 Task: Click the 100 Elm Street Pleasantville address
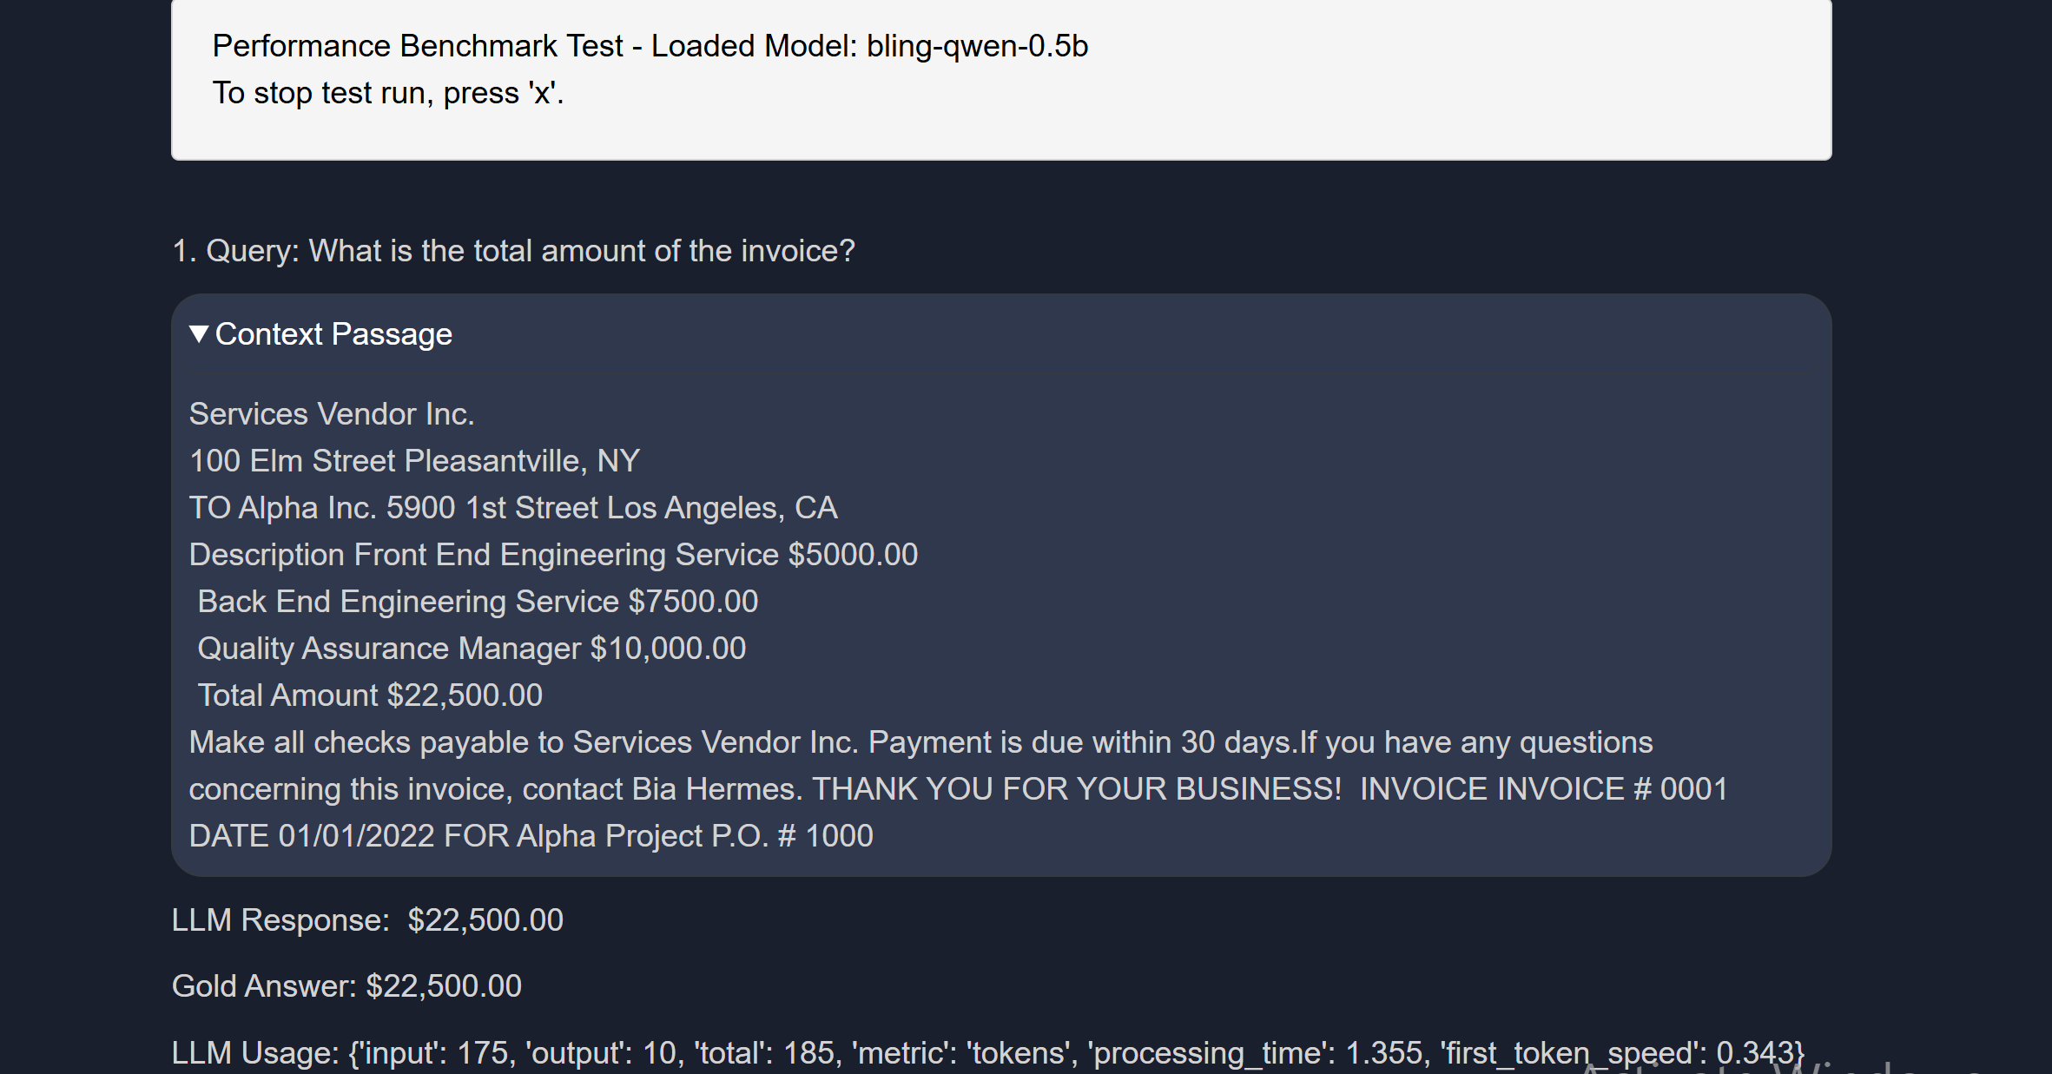[414, 461]
